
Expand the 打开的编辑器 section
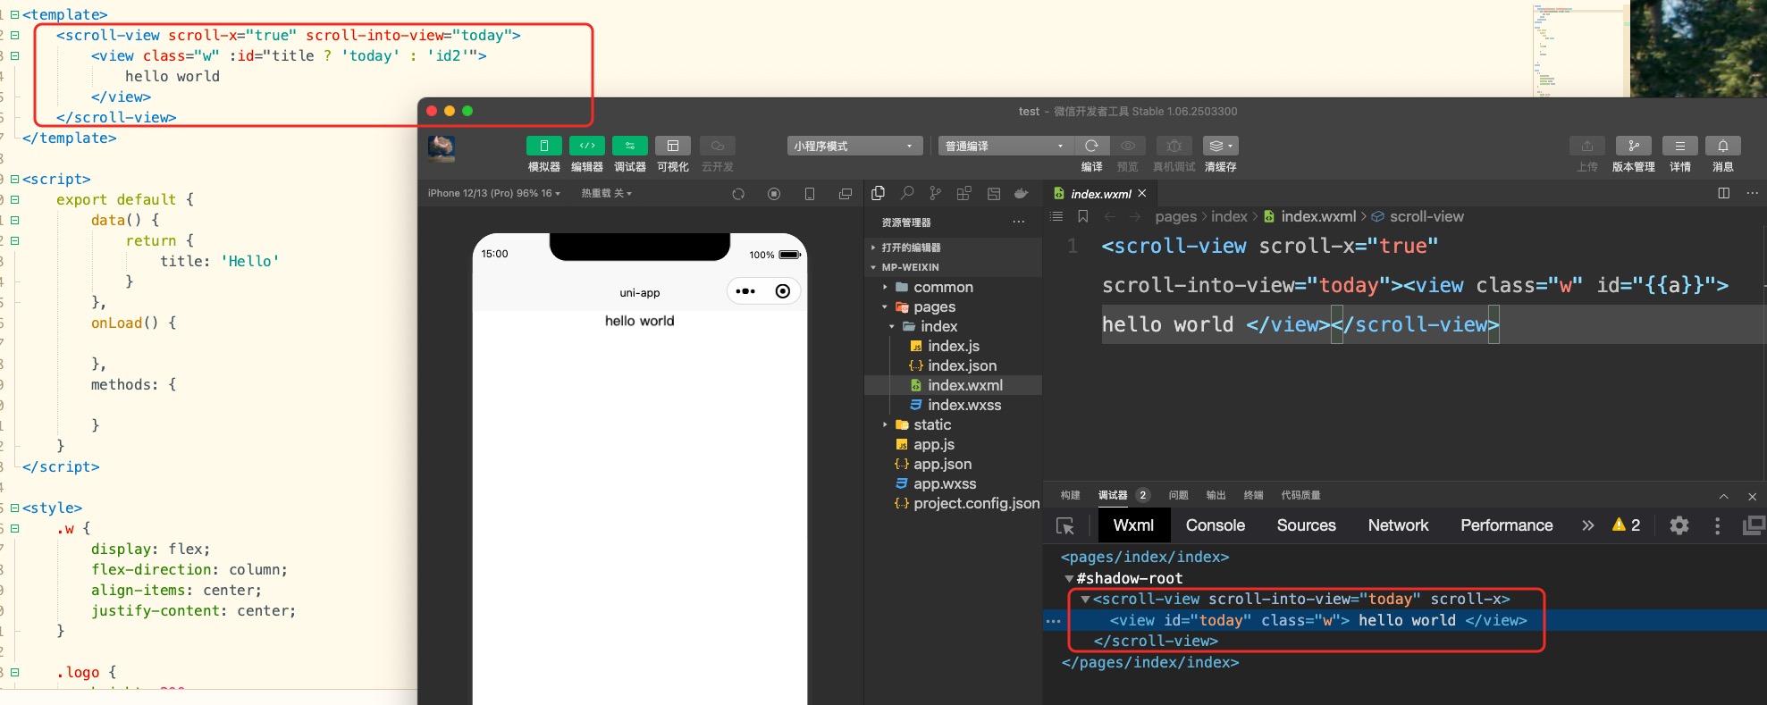pyautogui.click(x=953, y=248)
